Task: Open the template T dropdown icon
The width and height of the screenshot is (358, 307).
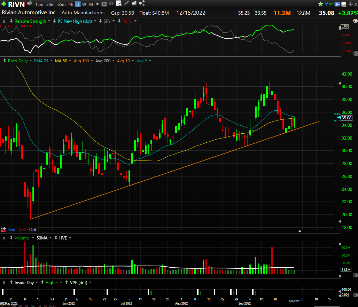Action: point(104,4)
